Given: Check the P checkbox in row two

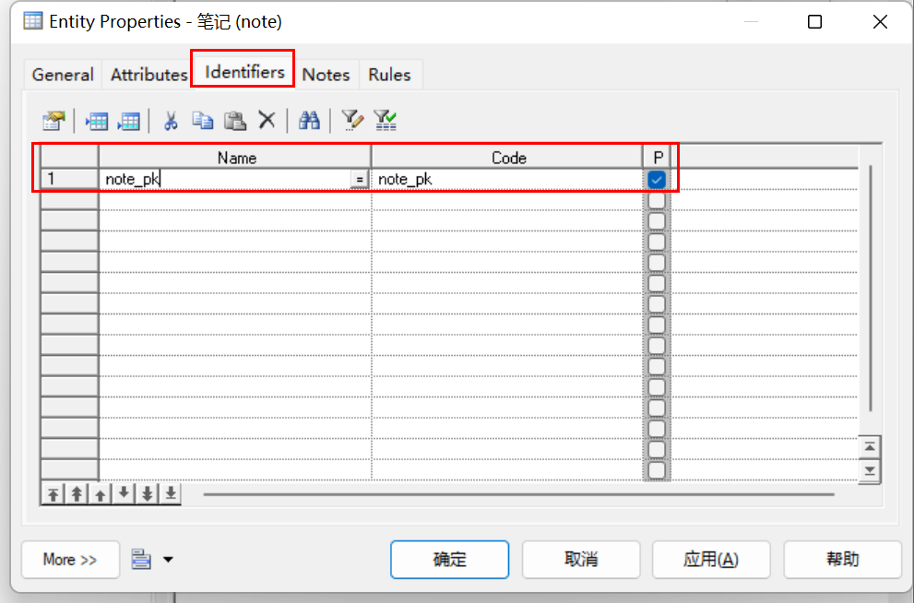Looking at the screenshot, I should tap(657, 199).
